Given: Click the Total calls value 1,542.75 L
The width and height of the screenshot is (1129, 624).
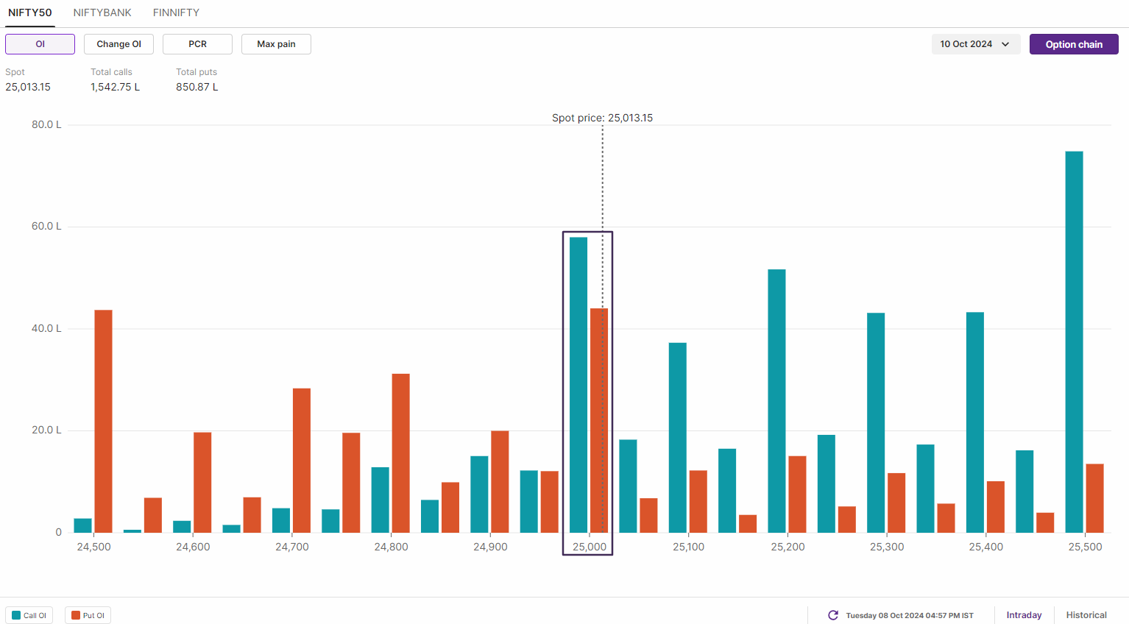Looking at the screenshot, I should pos(115,87).
